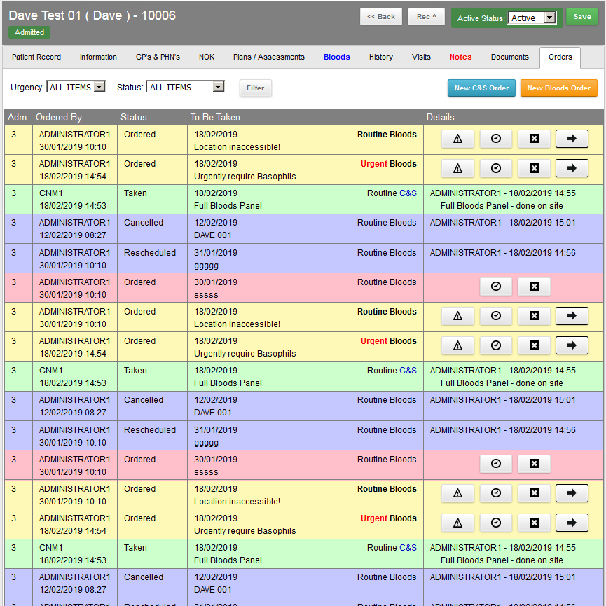The image size is (606, 606).
Task: Click the clock icon on the pink 'sssss' order
Action: click(496, 286)
